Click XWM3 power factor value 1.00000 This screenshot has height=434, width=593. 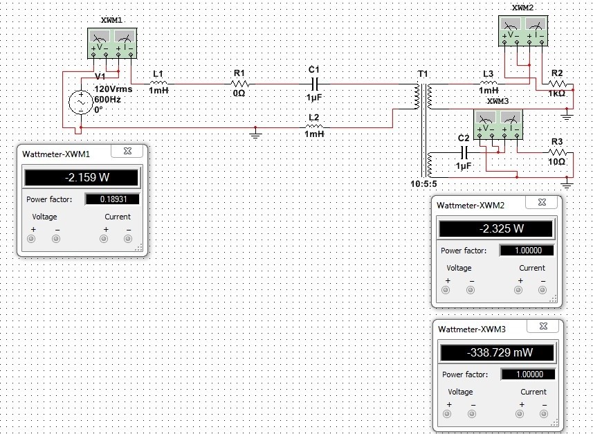point(529,374)
